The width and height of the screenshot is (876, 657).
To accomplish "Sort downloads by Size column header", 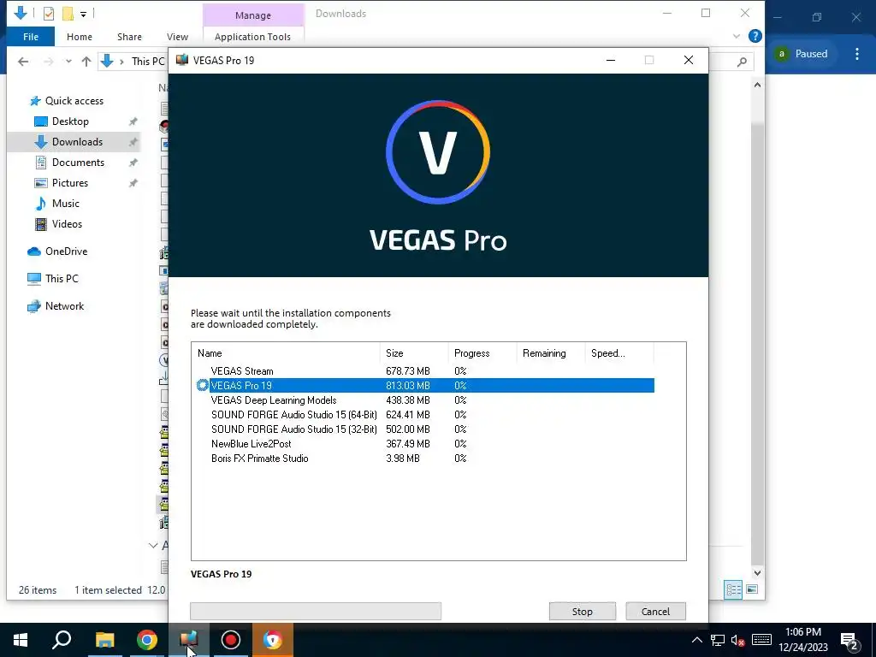I will (x=414, y=353).
